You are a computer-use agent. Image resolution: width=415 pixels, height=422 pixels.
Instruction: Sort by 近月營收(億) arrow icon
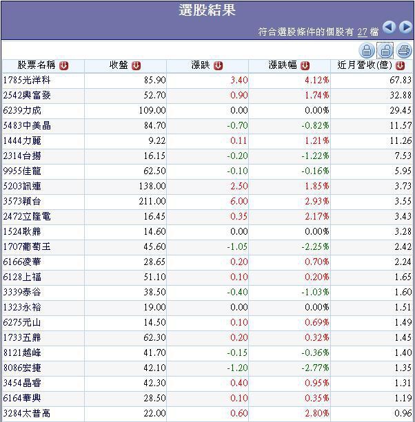(400, 65)
